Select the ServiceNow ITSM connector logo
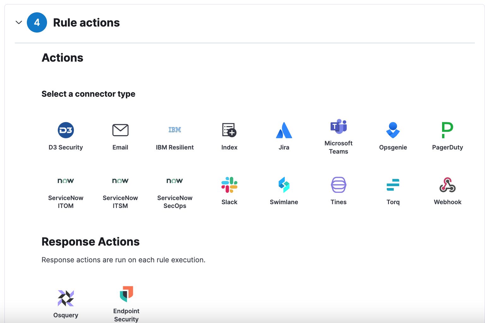 point(120,181)
